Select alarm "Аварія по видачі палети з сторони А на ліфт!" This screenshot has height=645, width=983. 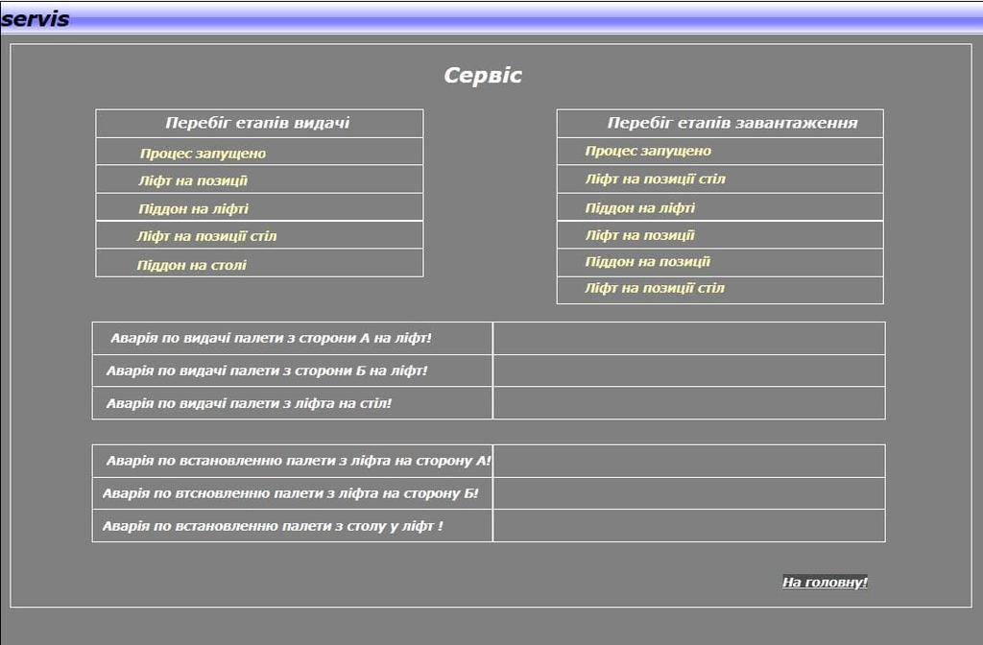click(271, 338)
